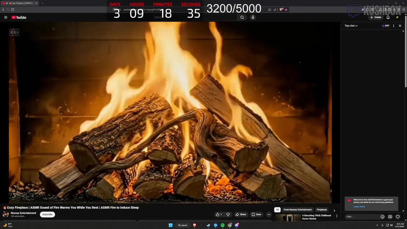Screen dimensions: 407x229
Task: Open the taskbar weather widget
Action: (x=8, y=225)
